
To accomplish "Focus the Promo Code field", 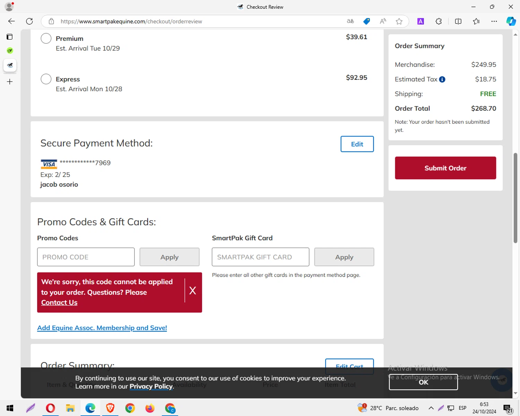I will (x=86, y=257).
